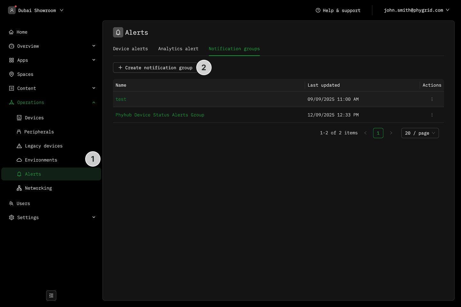This screenshot has width=461, height=307.
Task: Go to pagination page 1
Action: tap(378, 133)
